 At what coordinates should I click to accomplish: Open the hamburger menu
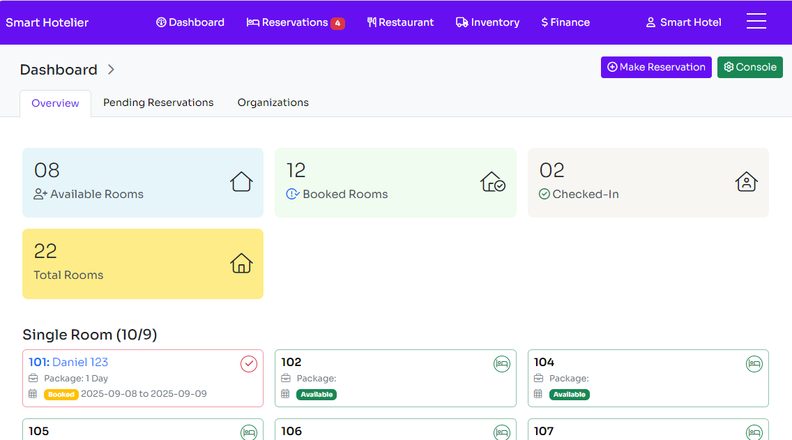(x=756, y=22)
